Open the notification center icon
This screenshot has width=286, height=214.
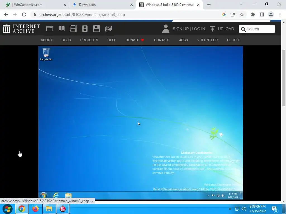pos(274,209)
